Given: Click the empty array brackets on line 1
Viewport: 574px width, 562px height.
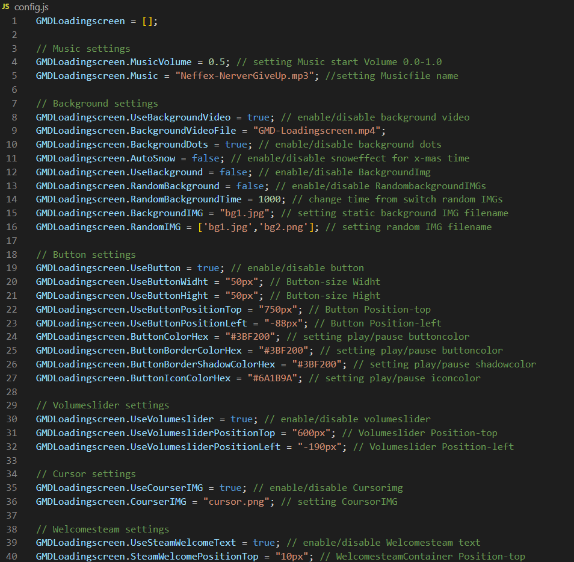Looking at the screenshot, I should click(x=147, y=21).
